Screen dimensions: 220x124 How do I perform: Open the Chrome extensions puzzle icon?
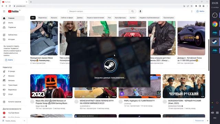coord(196,6)
